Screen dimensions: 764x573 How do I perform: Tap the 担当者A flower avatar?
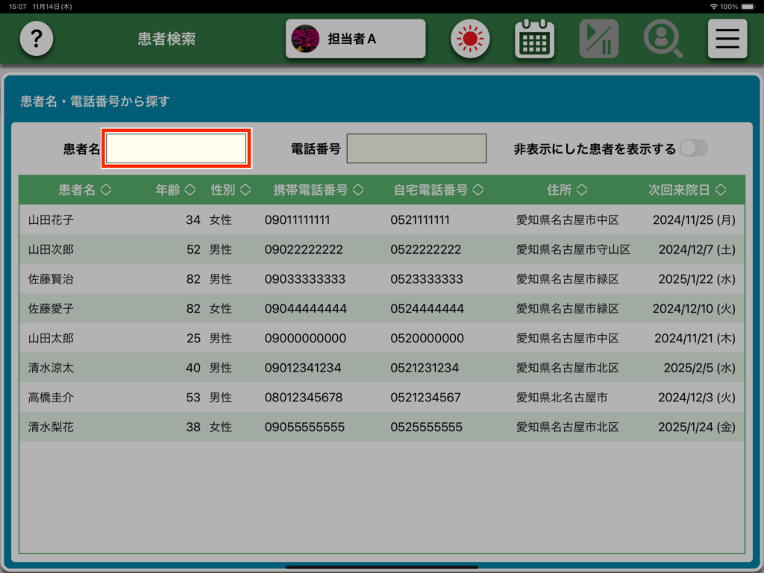click(304, 39)
